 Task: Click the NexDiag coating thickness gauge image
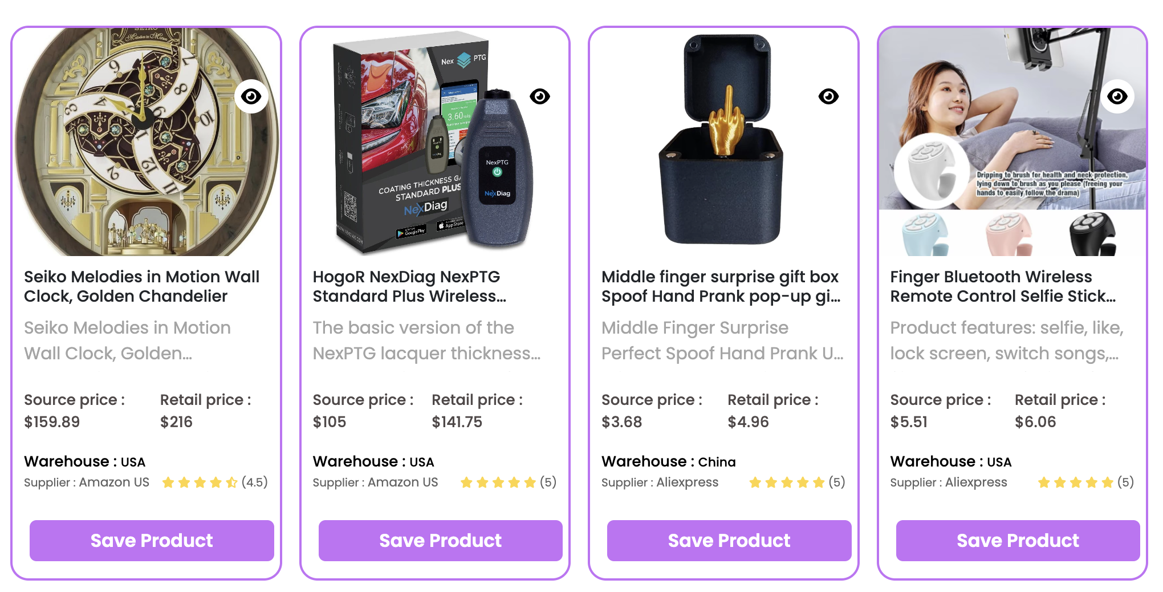click(435, 141)
